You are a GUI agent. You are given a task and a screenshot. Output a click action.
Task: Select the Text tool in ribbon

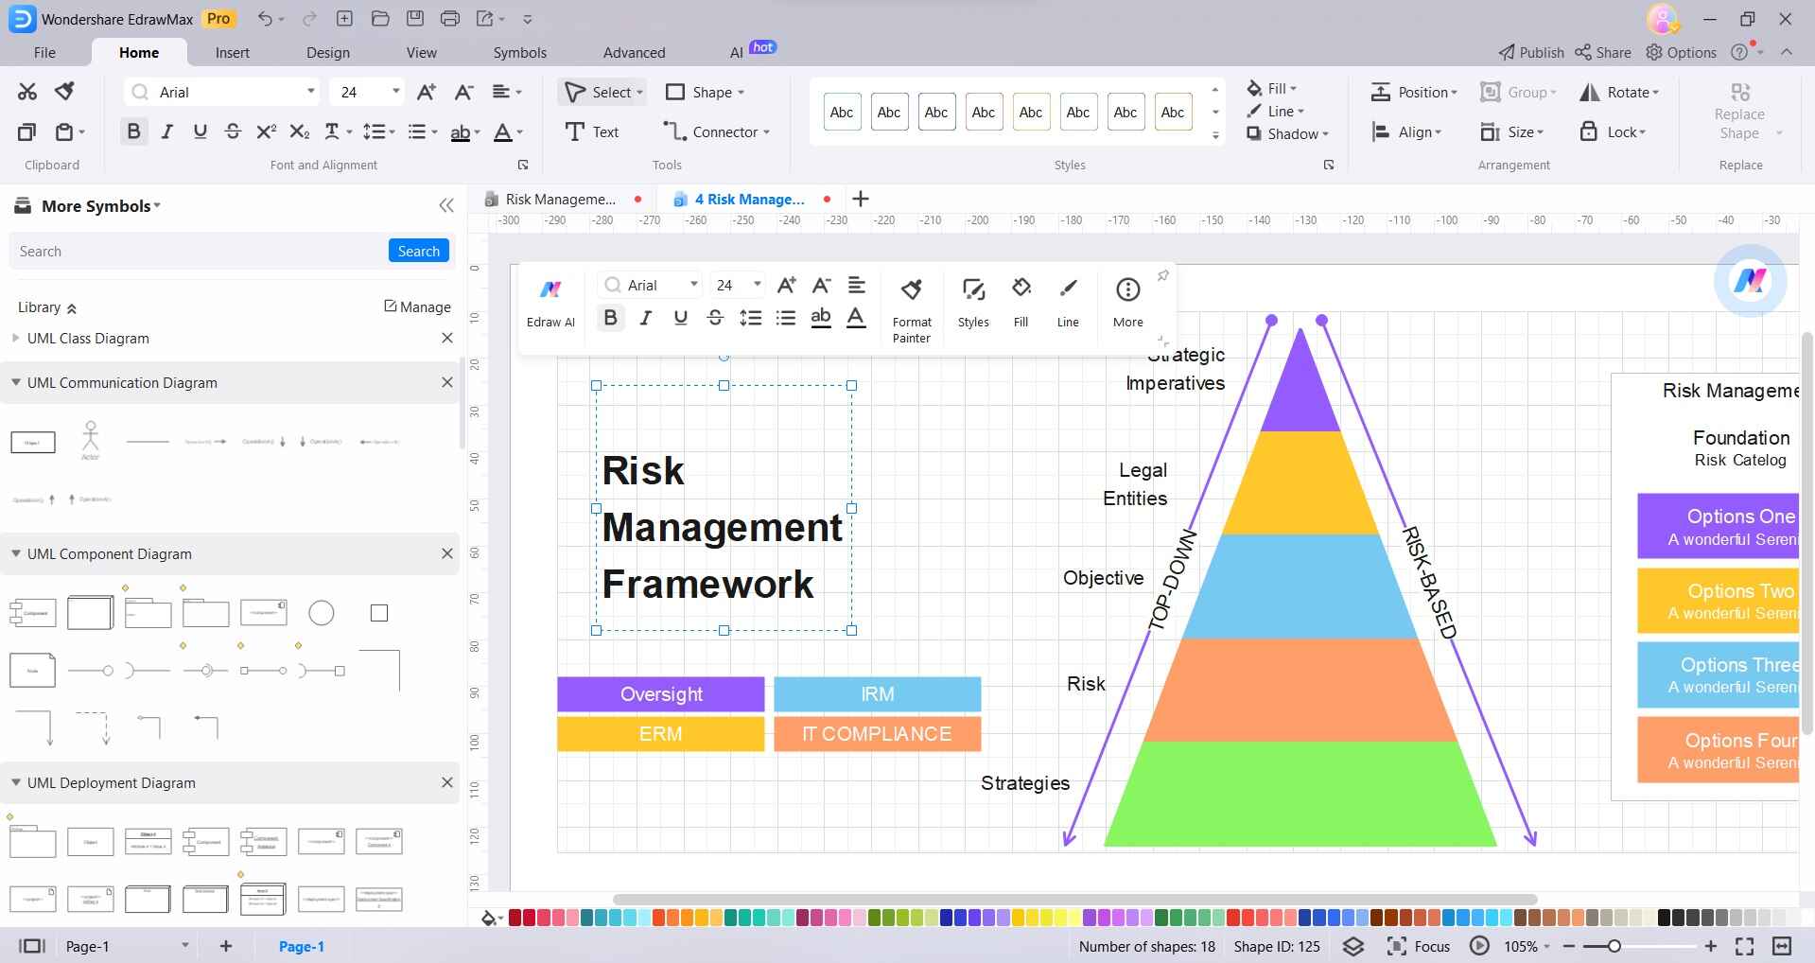coord(592,132)
